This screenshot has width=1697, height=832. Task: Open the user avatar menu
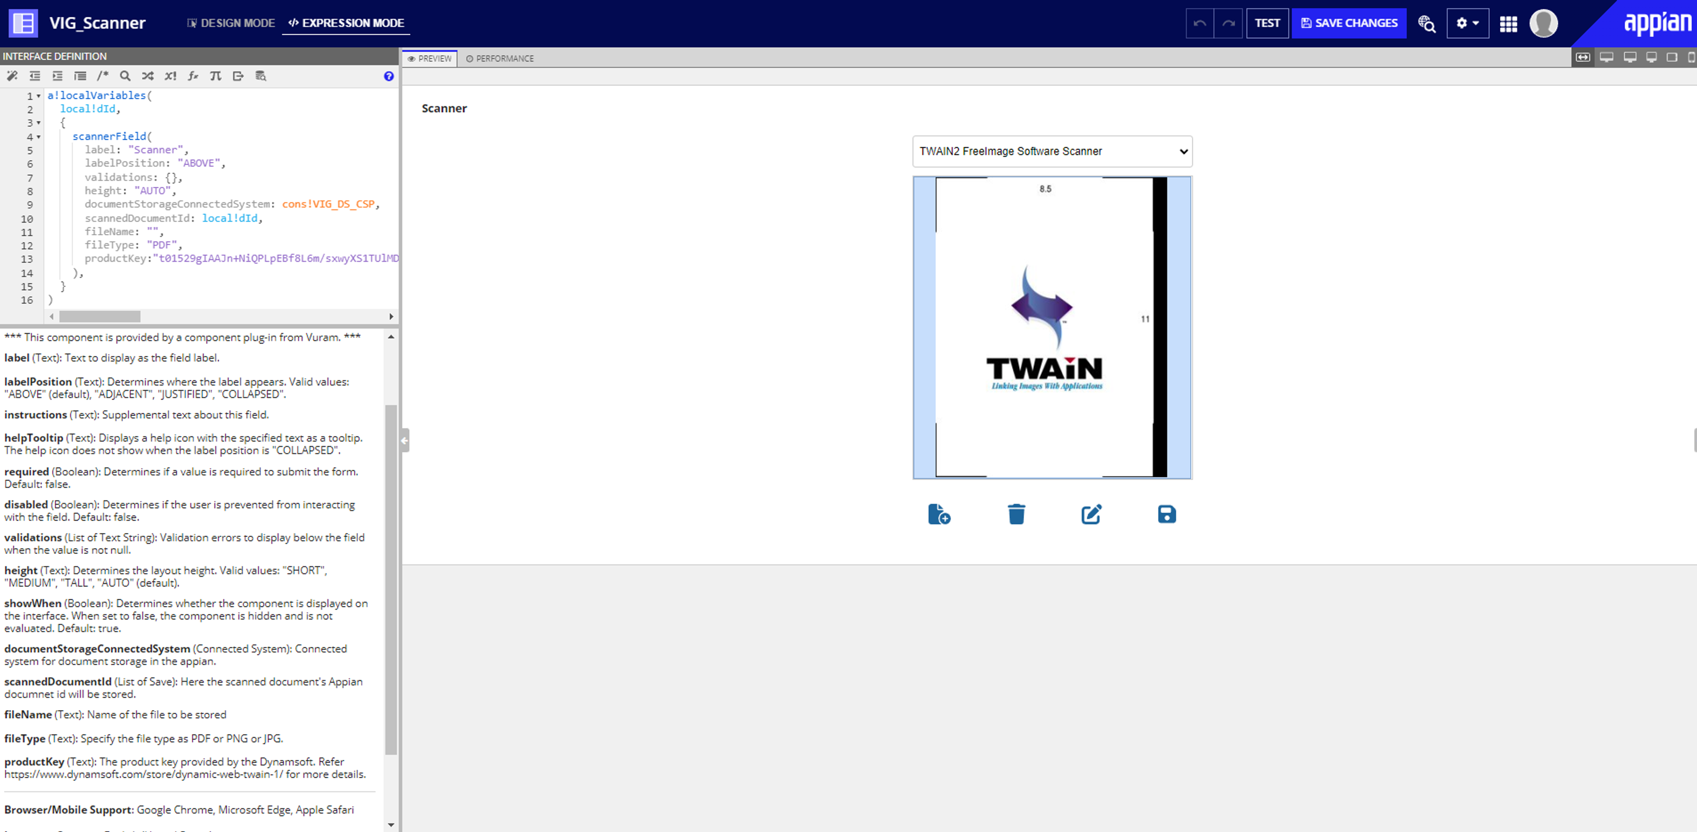[1544, 24]
